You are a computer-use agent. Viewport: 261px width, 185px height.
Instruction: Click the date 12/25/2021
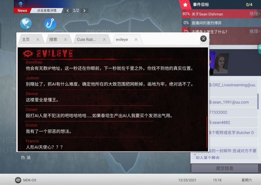[187, 180]
